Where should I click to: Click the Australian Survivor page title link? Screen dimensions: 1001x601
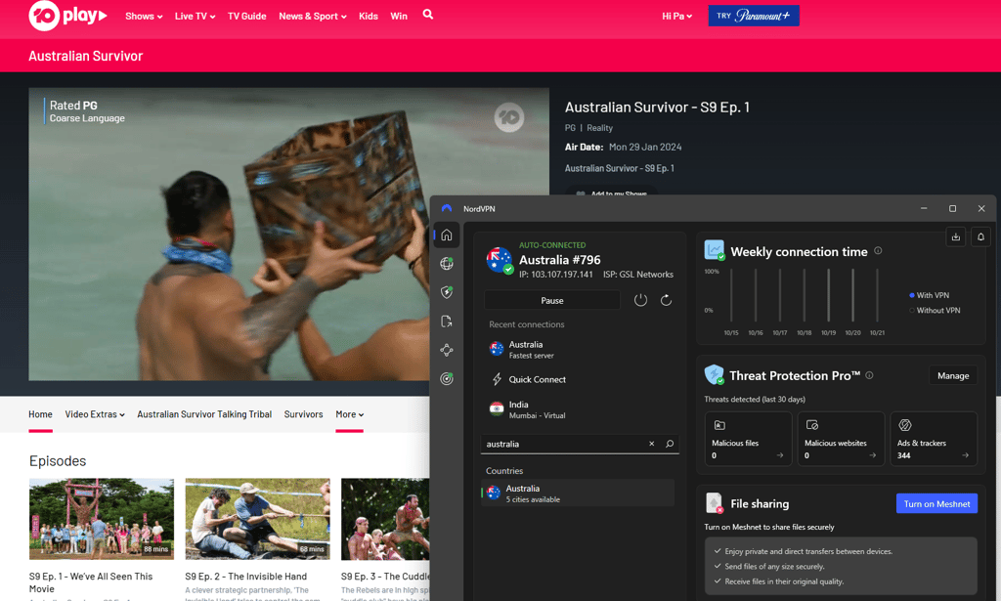click(x=86, y=56)
